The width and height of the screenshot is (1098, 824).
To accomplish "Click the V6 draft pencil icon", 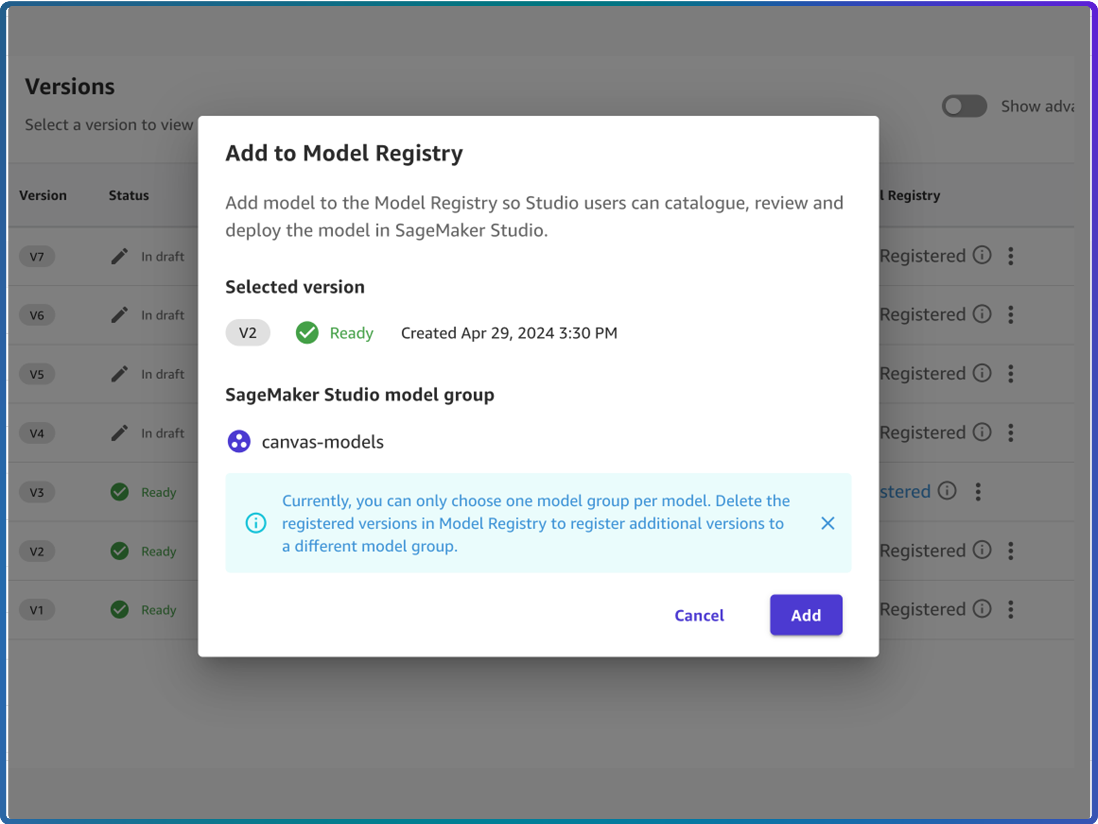I will point(119,315).
